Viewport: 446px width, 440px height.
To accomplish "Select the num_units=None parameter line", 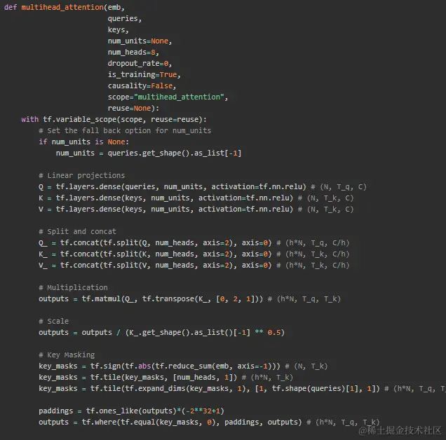I will click(140, 41).
